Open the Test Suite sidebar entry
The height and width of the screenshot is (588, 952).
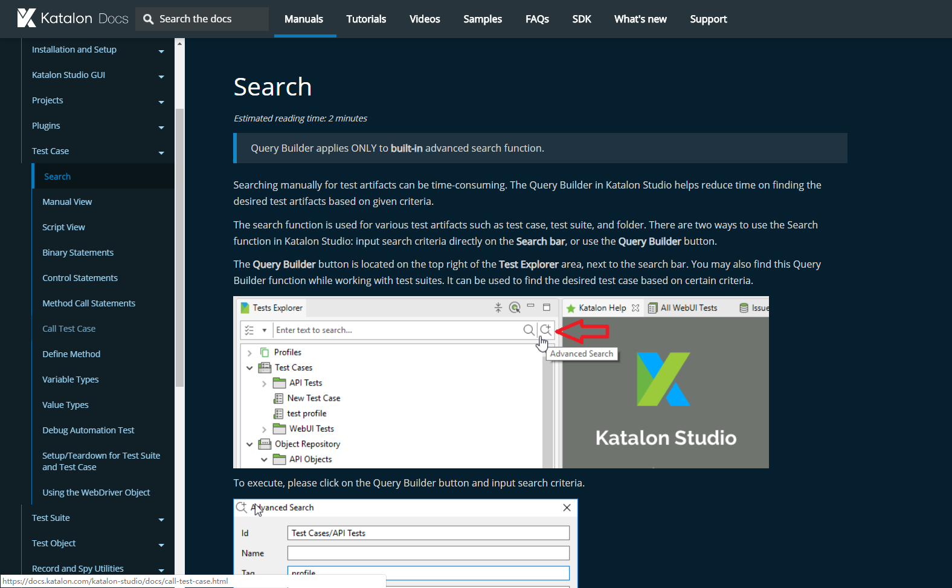coord(51,518)
